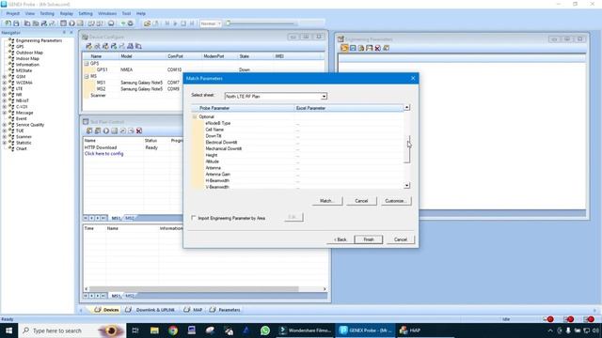
Task: Select MS2 tab in Test Plan Control
Action: coord(130,218)
